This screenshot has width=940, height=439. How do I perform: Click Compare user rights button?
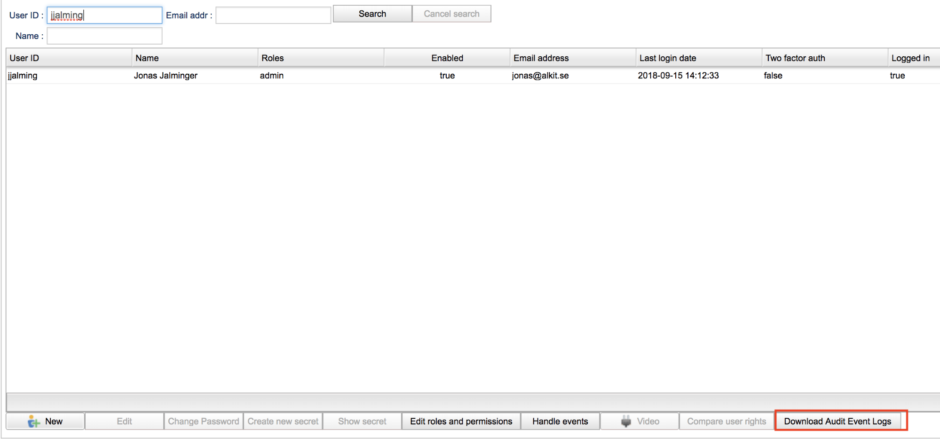[x=727, y=421]
